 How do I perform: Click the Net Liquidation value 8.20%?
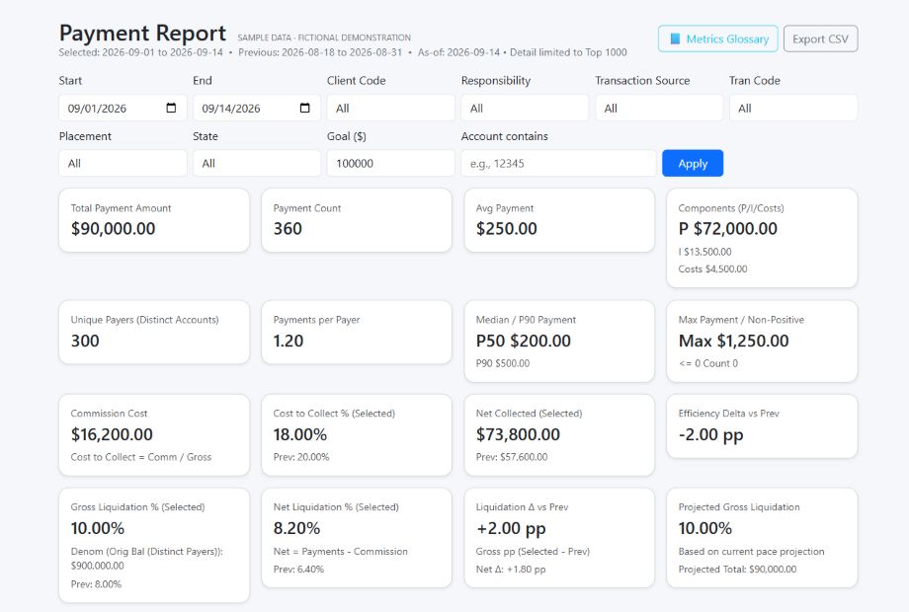296,528
